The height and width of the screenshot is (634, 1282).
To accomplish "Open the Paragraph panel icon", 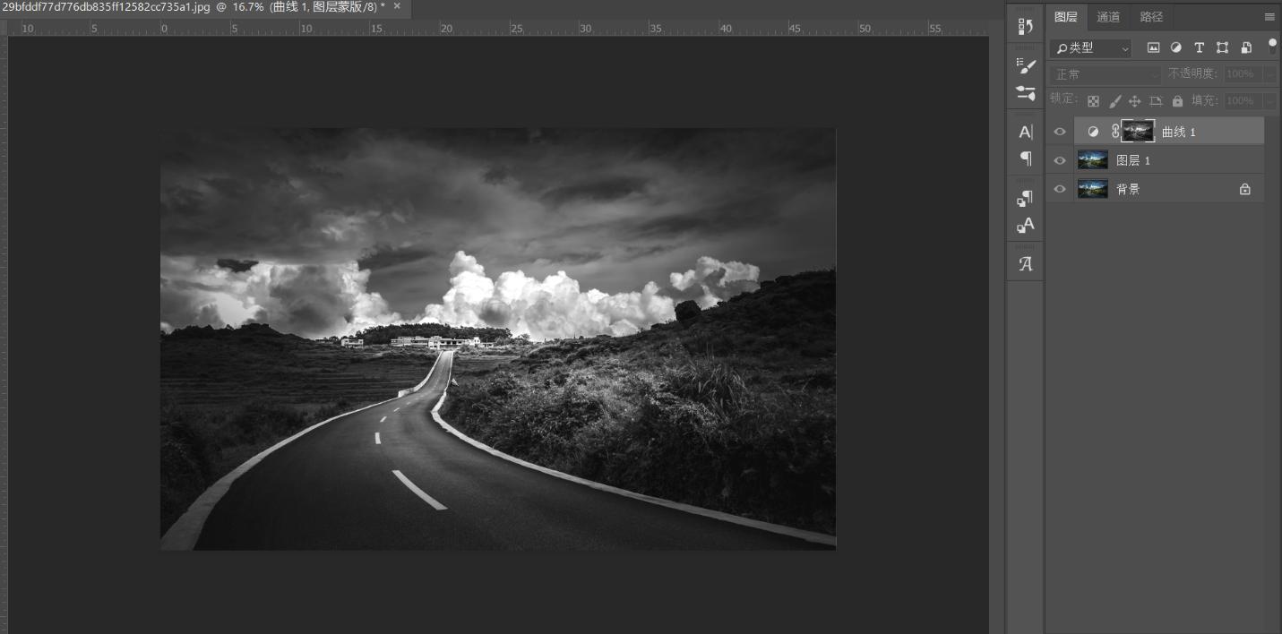I will point(1025,160).
